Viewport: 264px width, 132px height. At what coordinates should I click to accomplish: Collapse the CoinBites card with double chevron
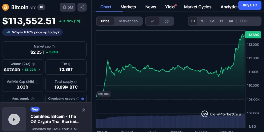[x=84, y=110]
